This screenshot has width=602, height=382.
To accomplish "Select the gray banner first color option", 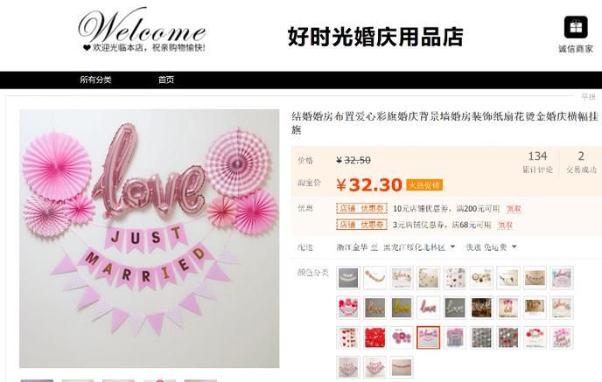I will pyautogui.click(x=348, y=277).
